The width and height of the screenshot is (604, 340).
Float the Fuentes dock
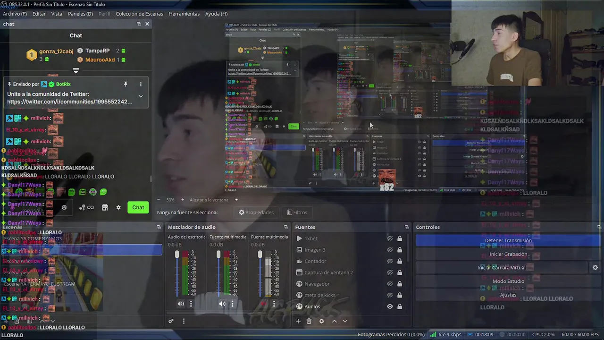407,227
